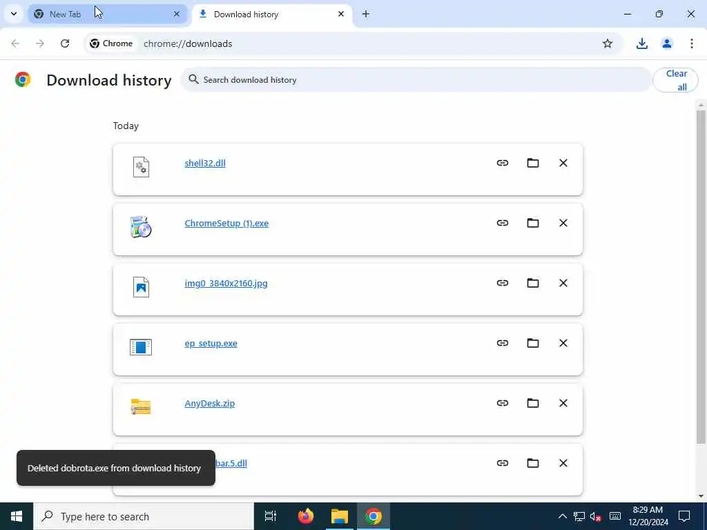This screenshot has width=707, height=530.
Task: Remove img0_3840x2160.jpg from list
Action: pos(563,283)
